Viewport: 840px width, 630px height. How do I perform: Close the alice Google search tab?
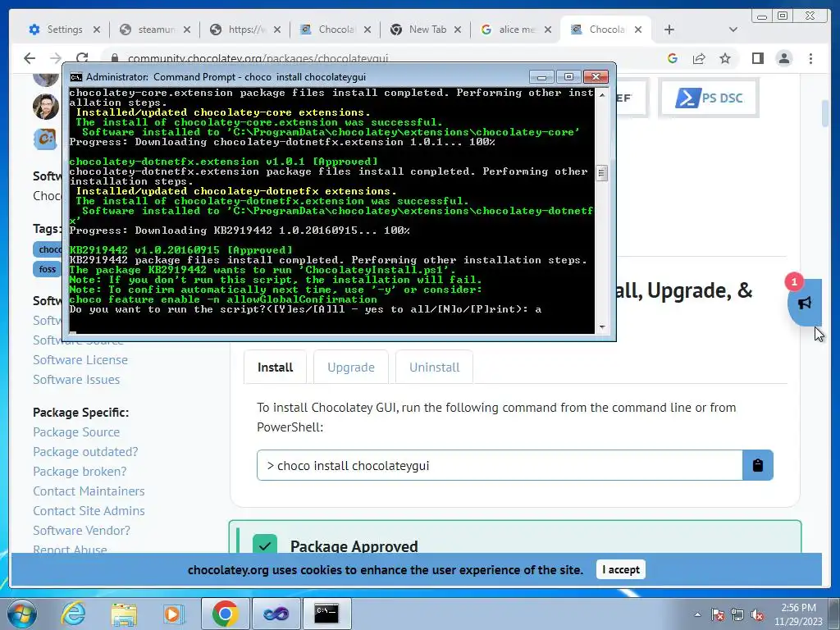pos(547,30)
